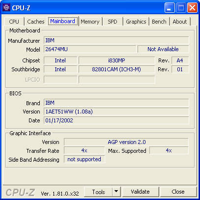200x200 pixels.
Task: Click the Max. Supported 4x value
Action: click(x=169, y=150)
